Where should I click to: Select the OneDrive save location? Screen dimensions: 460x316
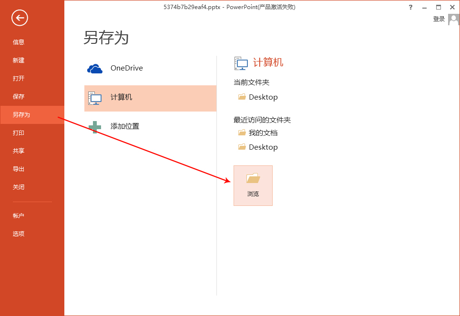(x=150, y=68)
